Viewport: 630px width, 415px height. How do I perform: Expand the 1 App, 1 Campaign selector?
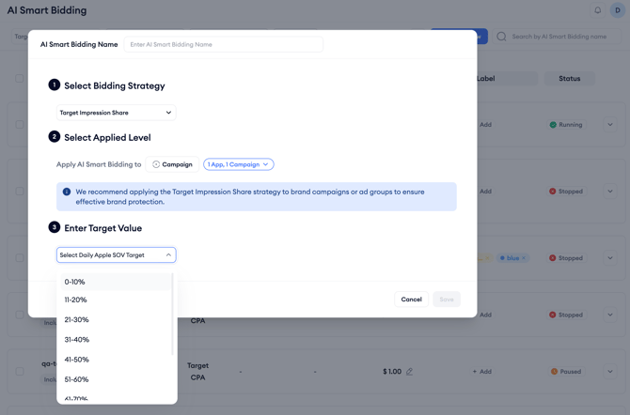coord(239,164)
